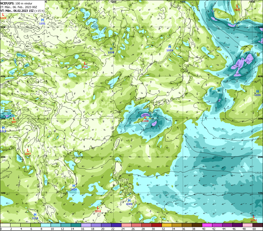
Task: Click the H 1051 high-pressure marker
Action: (x=42, y=22)
